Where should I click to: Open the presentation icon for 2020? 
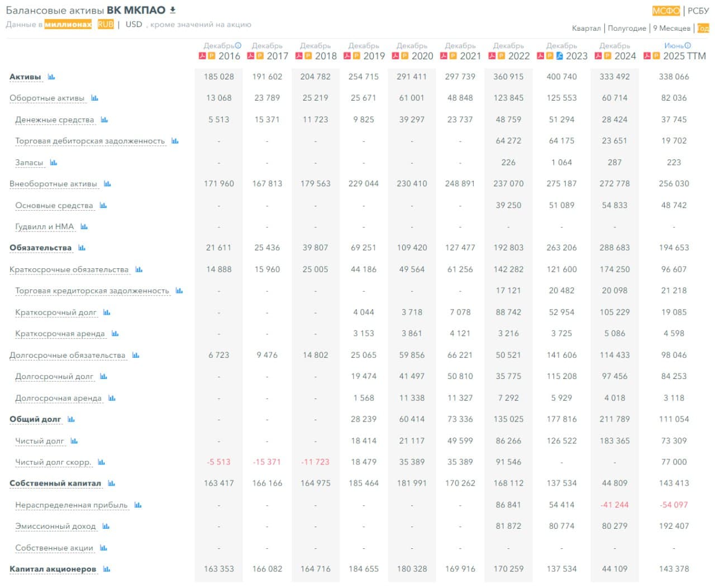coord(404,56)
